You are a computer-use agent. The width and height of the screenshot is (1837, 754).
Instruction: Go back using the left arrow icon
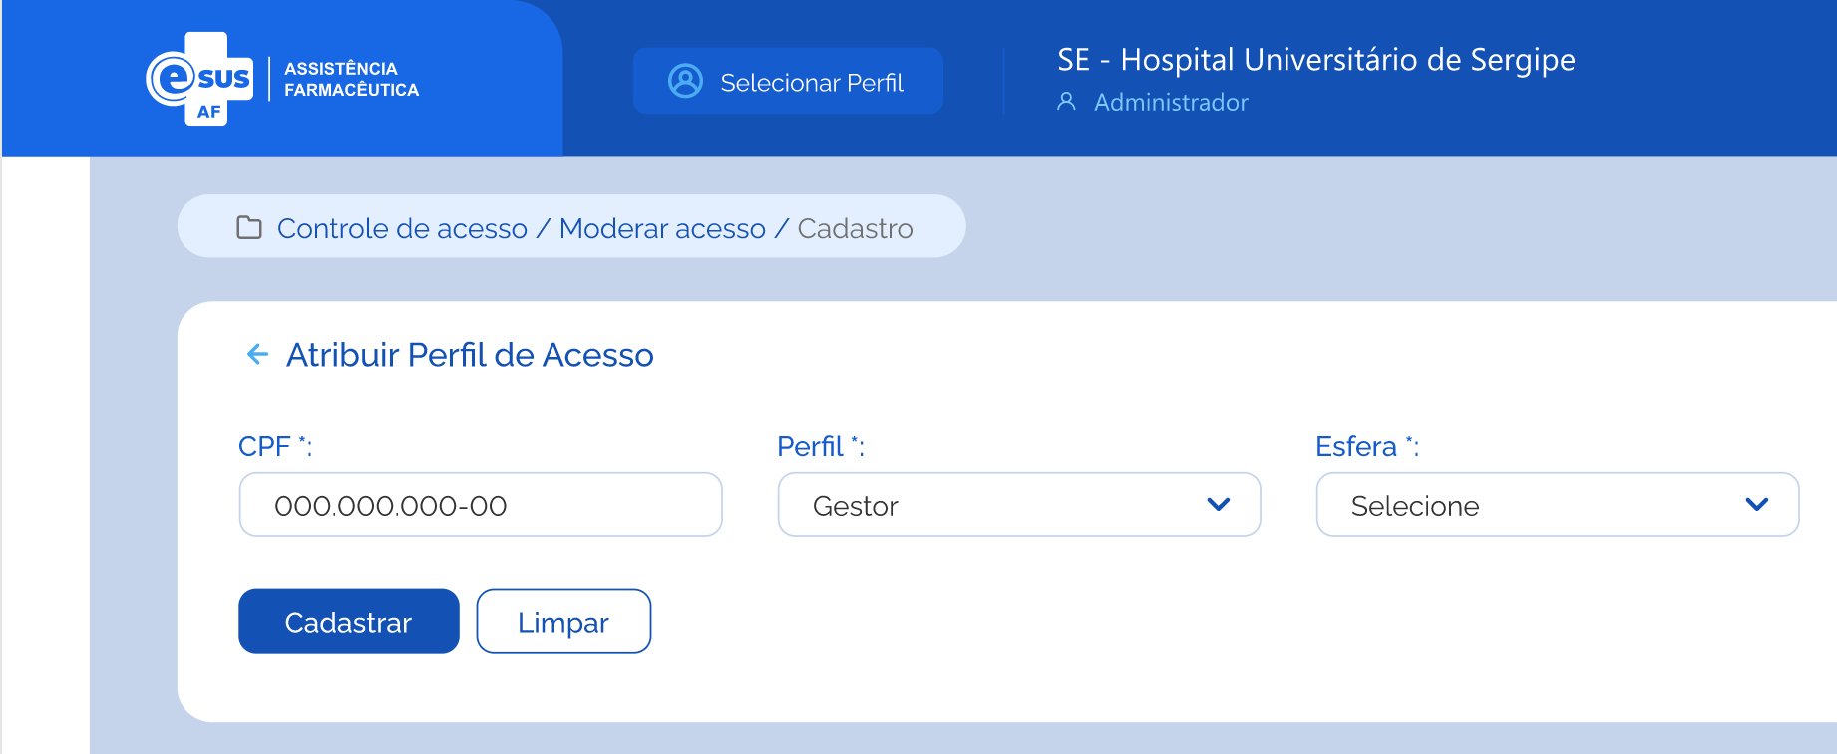pos(257,354)
